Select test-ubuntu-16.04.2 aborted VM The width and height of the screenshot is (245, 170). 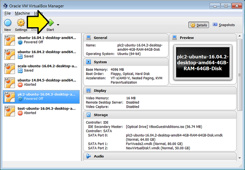point(41,111)
